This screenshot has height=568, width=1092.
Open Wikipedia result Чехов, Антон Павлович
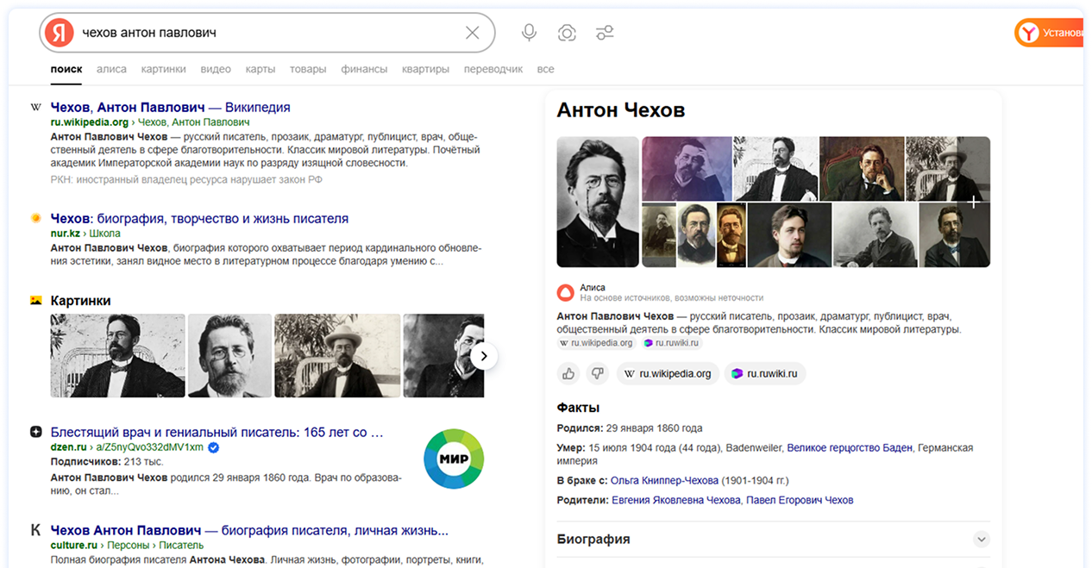[x=171, y=108]
